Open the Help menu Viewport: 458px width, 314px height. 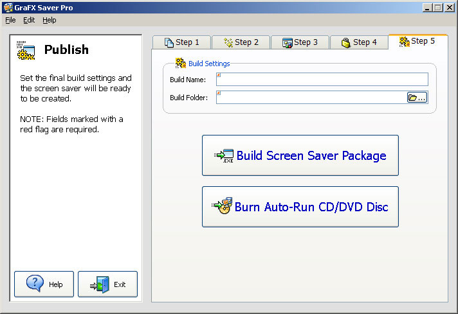point(50,20)
